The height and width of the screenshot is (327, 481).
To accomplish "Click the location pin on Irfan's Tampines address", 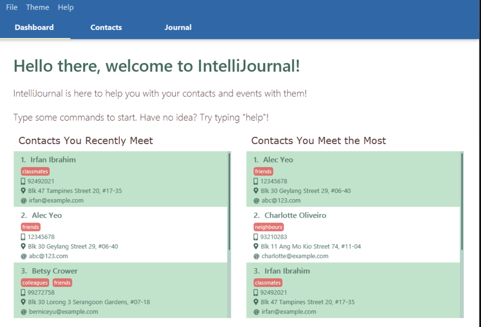I will pos(23,191).
